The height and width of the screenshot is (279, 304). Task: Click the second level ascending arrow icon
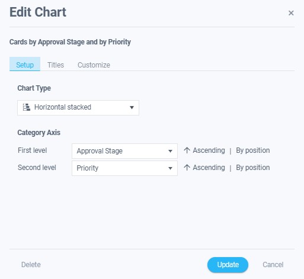(187, 168)
